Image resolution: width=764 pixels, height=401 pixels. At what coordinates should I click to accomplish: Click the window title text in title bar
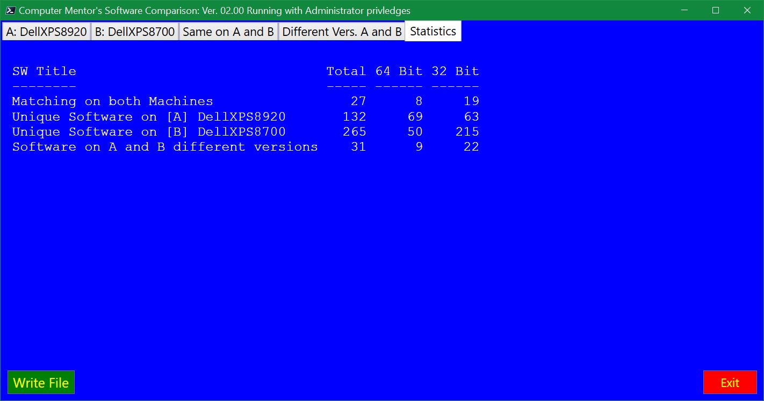[x=214, y=10]
